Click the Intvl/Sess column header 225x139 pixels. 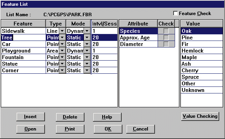pyautogui.click(x=105, y=24)
